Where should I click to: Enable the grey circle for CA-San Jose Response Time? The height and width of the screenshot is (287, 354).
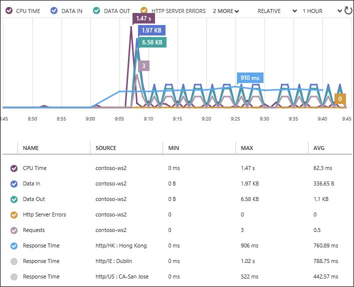tap(13, 277)
